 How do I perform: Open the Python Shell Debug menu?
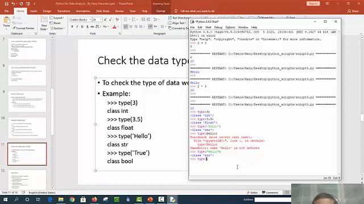pyautogui.click(x=218, y=27)
